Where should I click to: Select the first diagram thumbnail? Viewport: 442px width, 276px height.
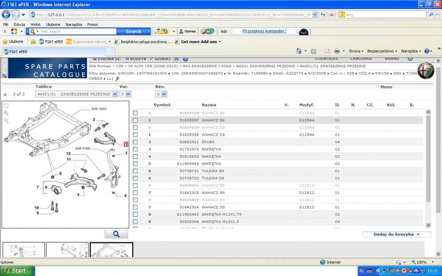(x=24, y=250)
